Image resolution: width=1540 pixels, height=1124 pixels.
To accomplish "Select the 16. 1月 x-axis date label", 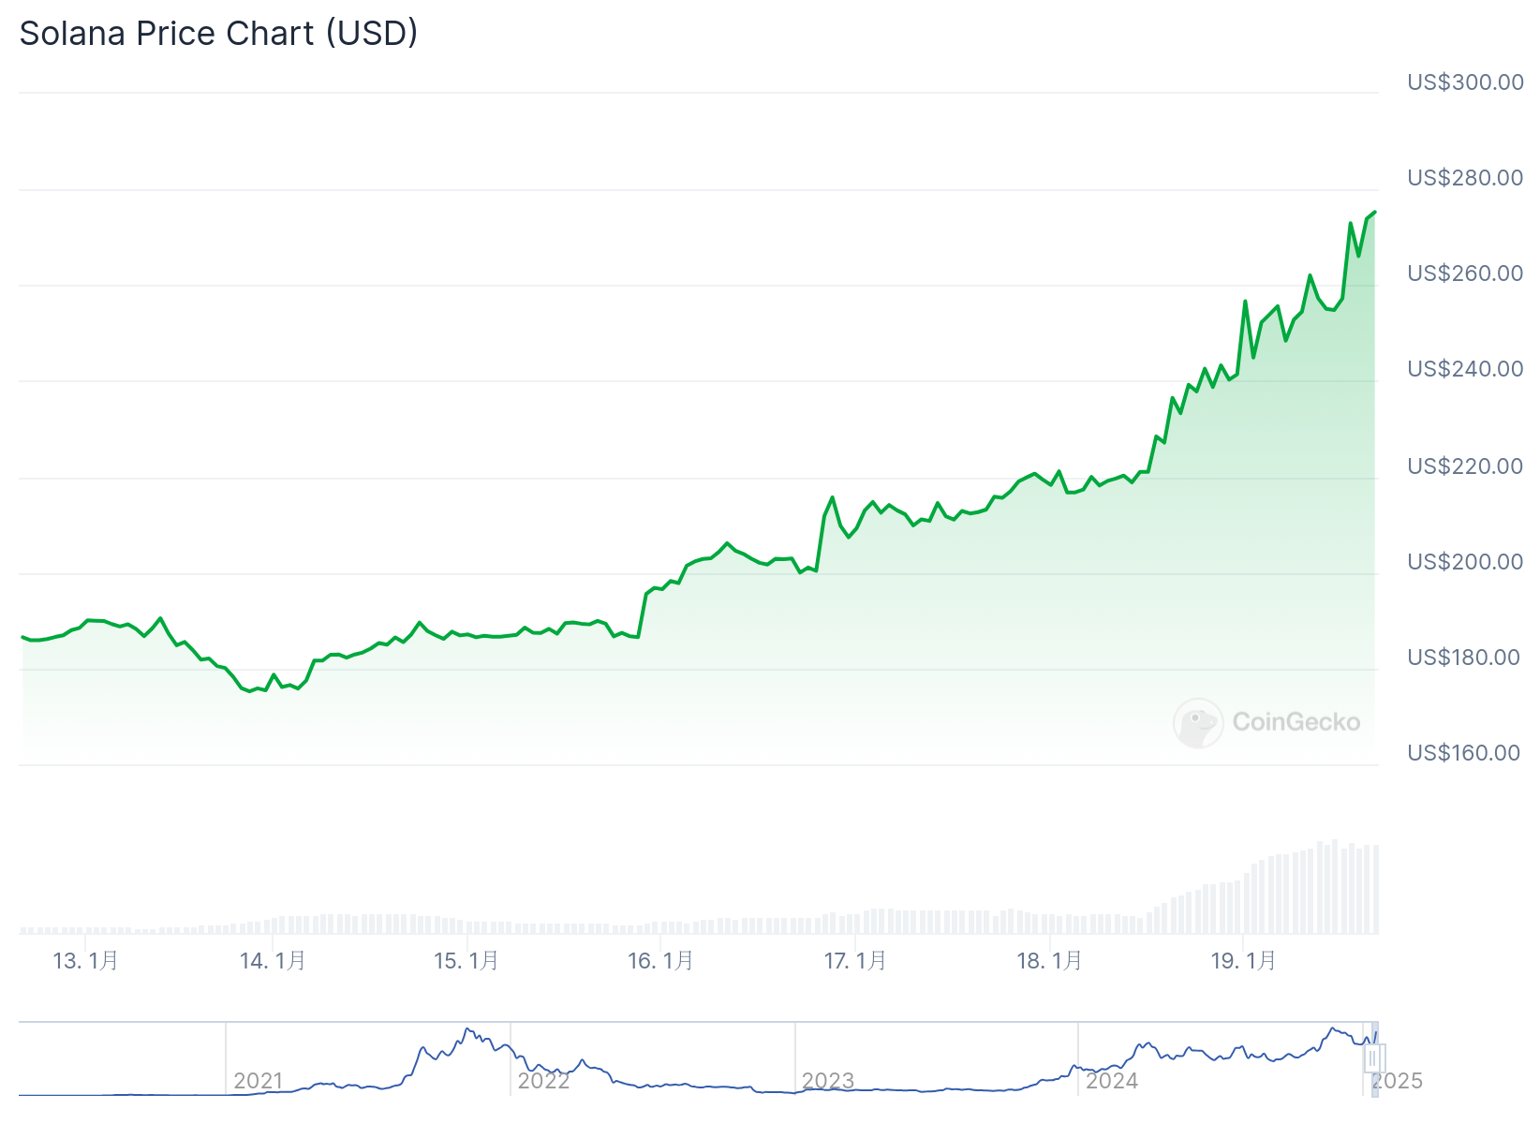I will pyautogui.click(x=660, y=961).
